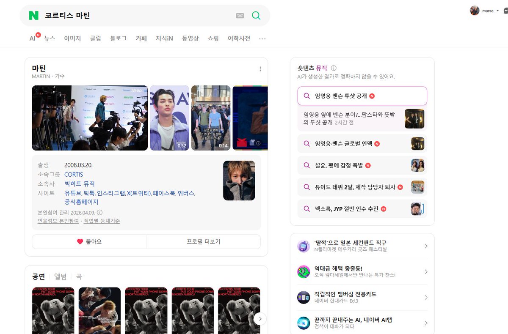Click the user profile avatar at top right

pyautogui.click(x=475, y=11)
